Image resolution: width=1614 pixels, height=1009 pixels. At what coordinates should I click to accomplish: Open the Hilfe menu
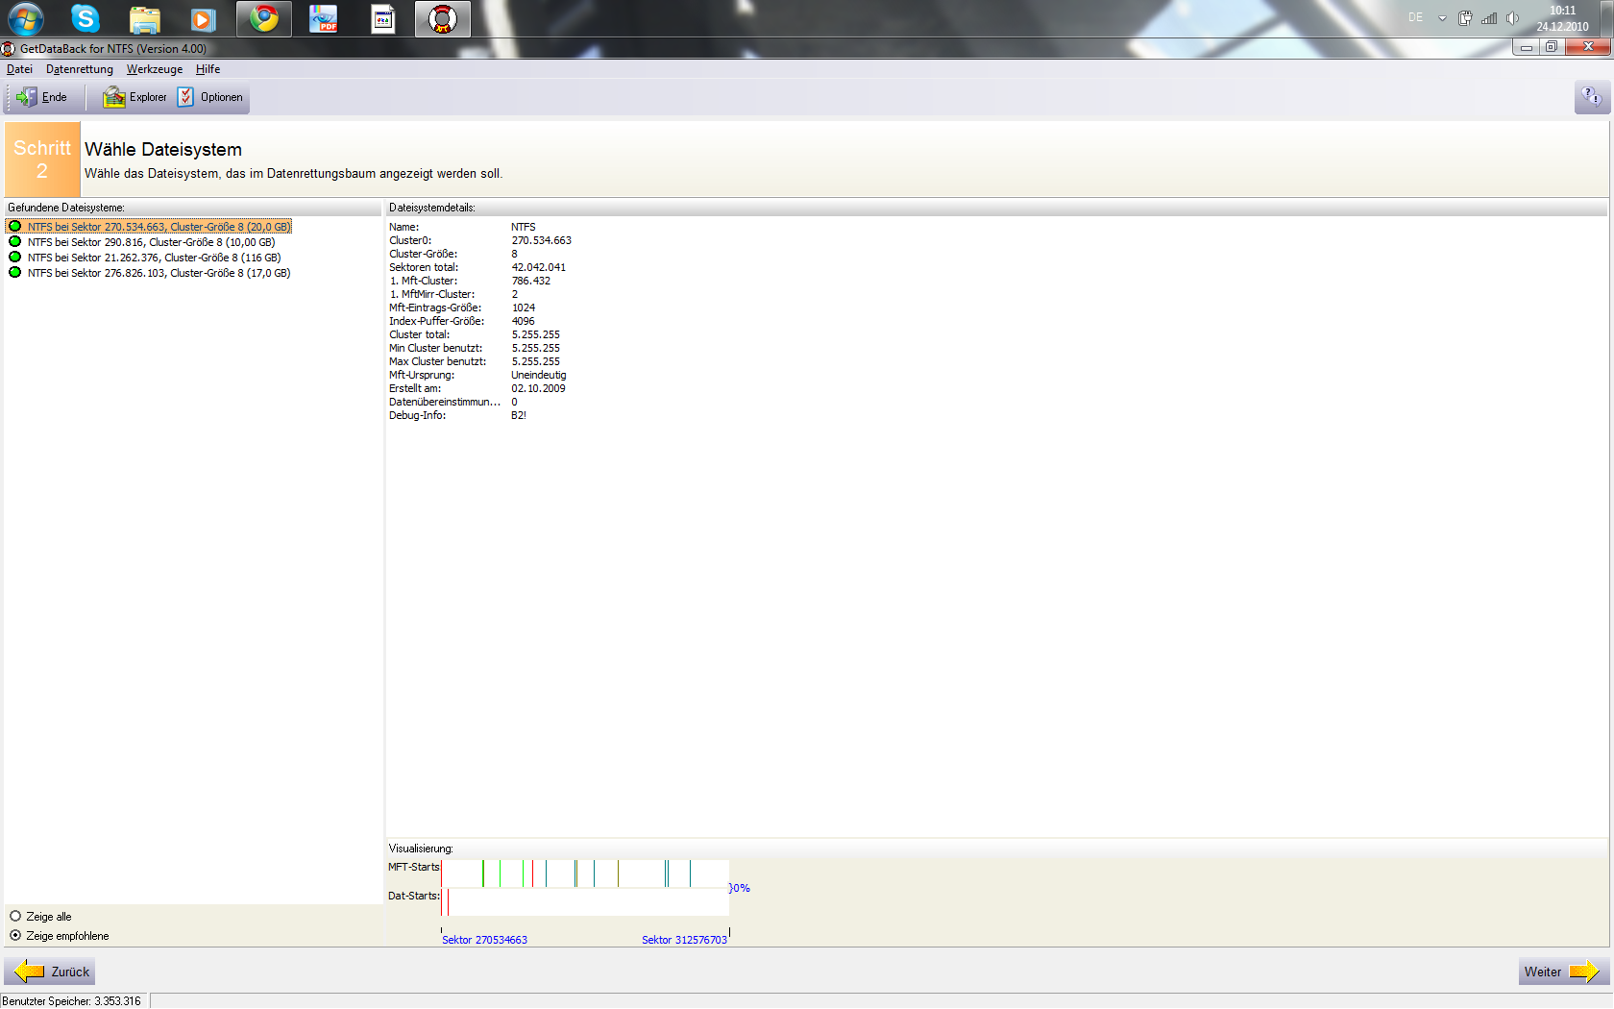tap(208, 69)
